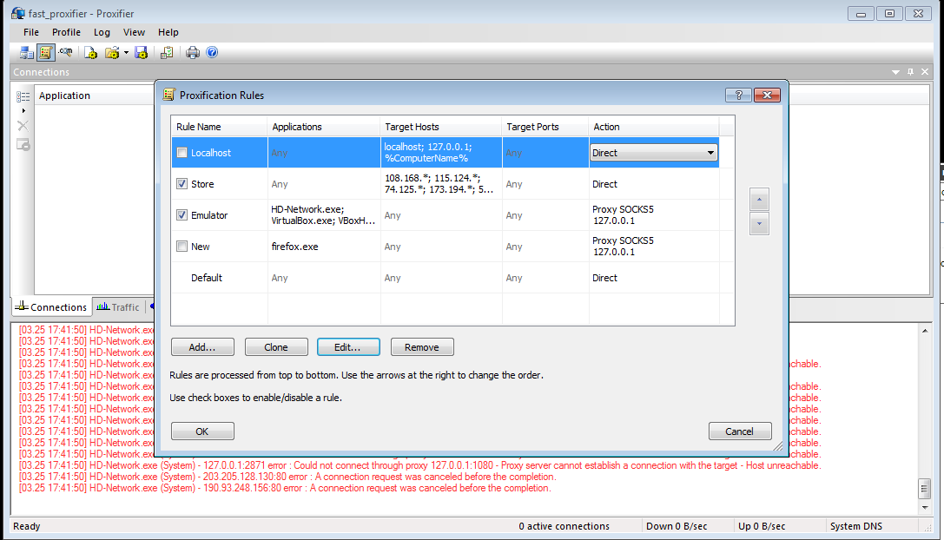Open the View menu
Viewport: 944px width, 540px height.
(135, 32)
